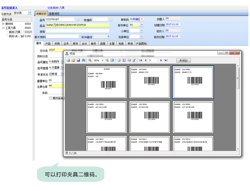This screenshot has height=191, width=250.
Task: Go to the last preview page
Action: (166, 60)
